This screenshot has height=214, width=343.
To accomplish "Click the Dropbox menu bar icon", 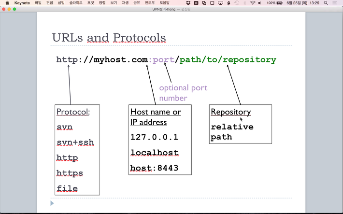I will point(188,3).
